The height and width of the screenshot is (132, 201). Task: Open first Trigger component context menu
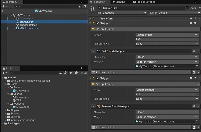pos(199,23)
